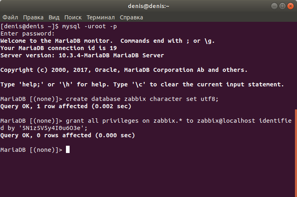Minimize the terminal window
Image resolution: width=297 pixels, height=197 pixels.
[274, 6]
